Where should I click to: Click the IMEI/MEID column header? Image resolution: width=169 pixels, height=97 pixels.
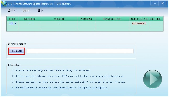click(30, 19)
